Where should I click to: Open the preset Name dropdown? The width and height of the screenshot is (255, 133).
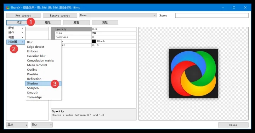(118, 15)
